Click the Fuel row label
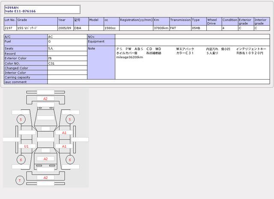 pyautogui.click(x=26, y=42)
